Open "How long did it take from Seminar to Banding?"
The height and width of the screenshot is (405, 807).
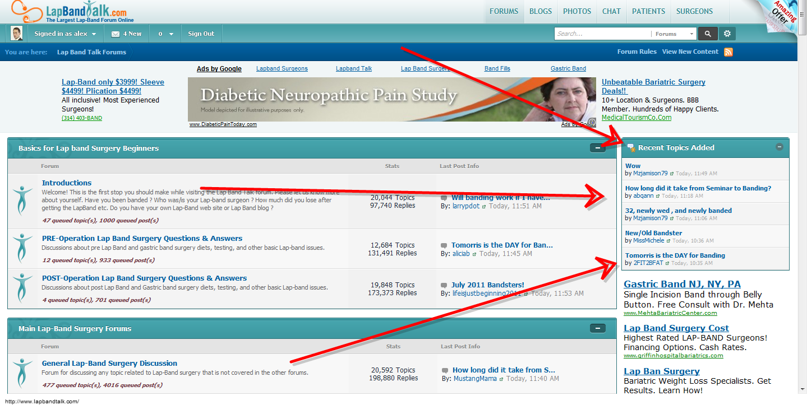coord(698,188)
